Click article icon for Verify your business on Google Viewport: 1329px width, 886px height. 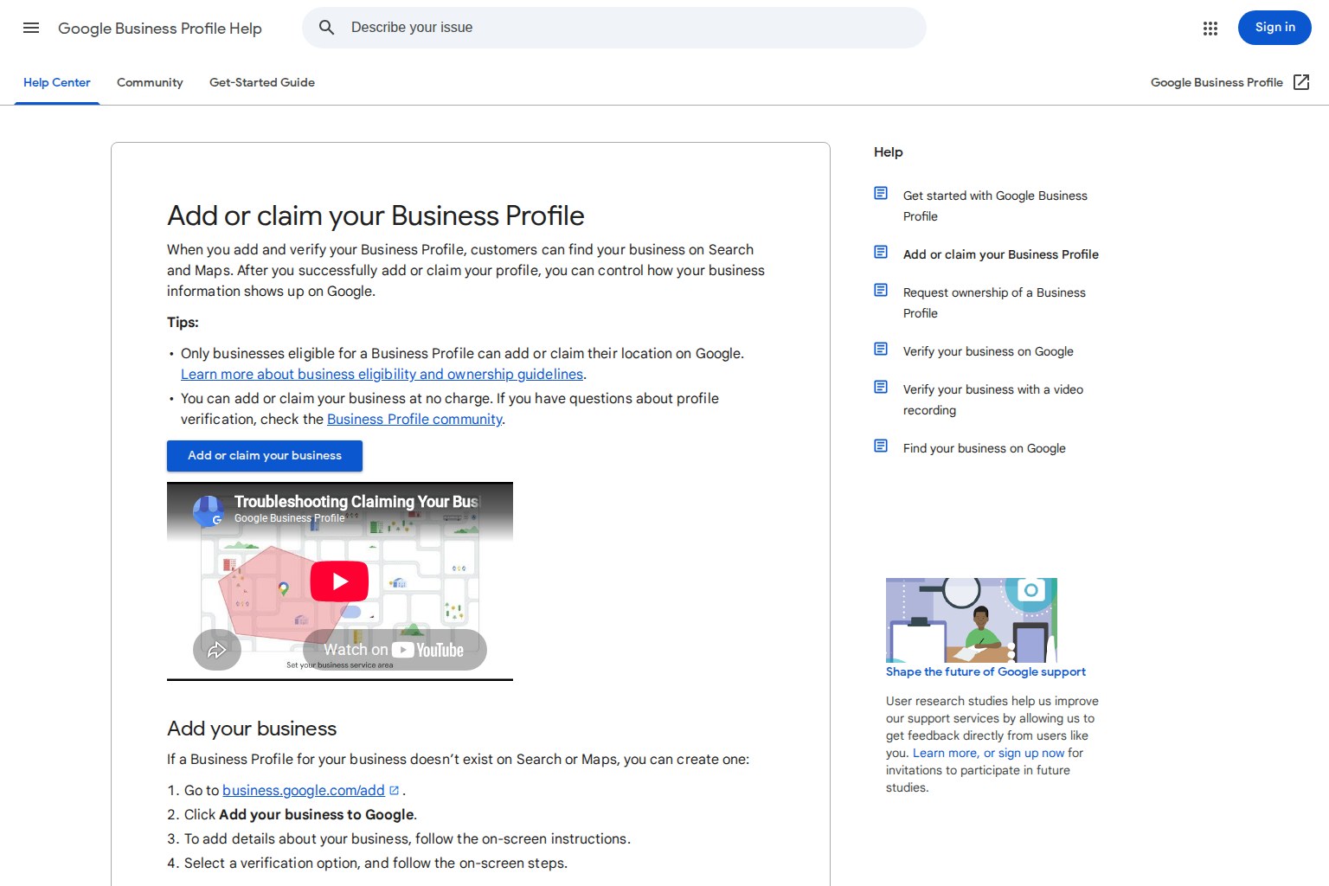point(881,349)
